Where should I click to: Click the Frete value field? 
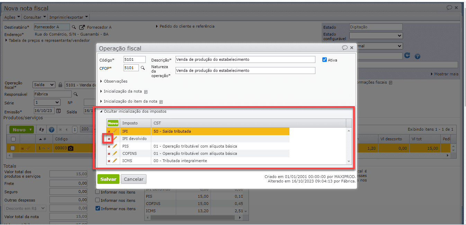click(x=69, y=184)
